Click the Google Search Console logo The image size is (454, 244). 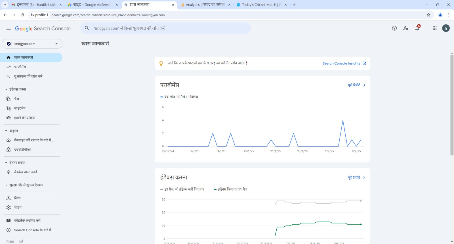43,28
